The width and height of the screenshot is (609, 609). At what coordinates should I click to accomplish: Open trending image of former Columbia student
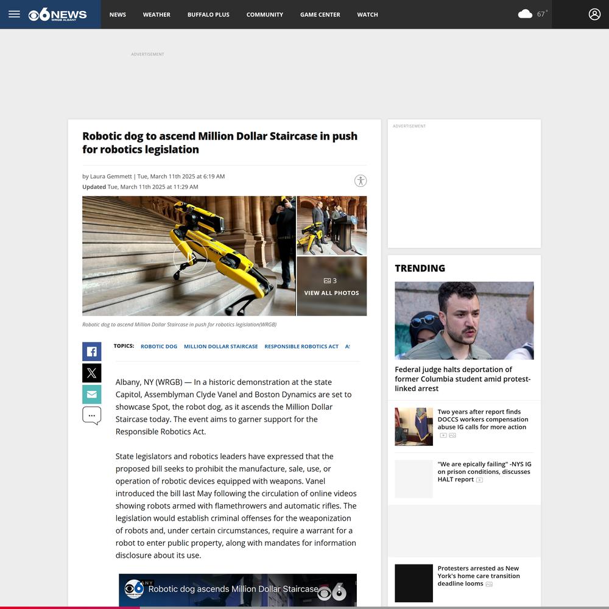point(464,320)
